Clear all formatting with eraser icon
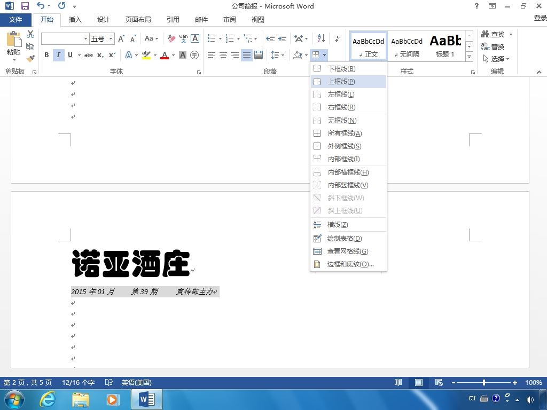This screenshot has height=410, width=547. 171,38
